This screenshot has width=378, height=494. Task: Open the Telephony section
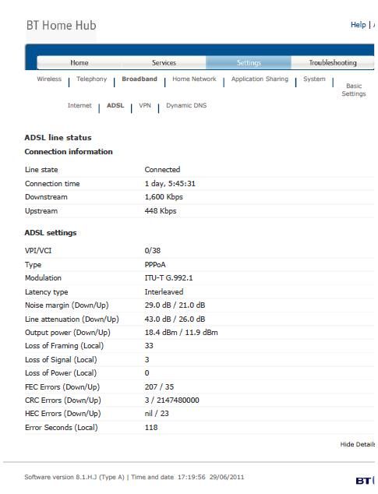(x=92, y=79)
